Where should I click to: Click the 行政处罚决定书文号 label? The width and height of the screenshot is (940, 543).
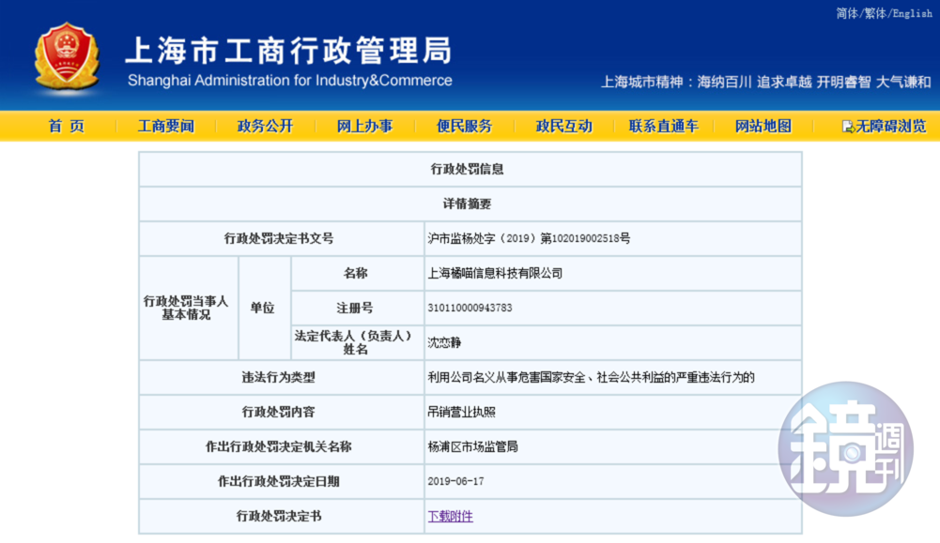coord(279,238)
